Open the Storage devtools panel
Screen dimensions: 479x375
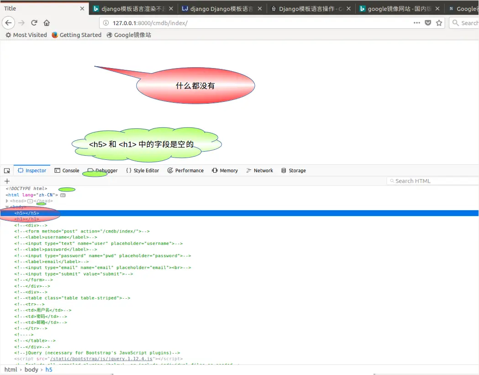(x=294, y=170)
